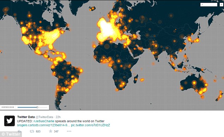Open the srogers.cartodb.com visualization link

click(43, 125)
